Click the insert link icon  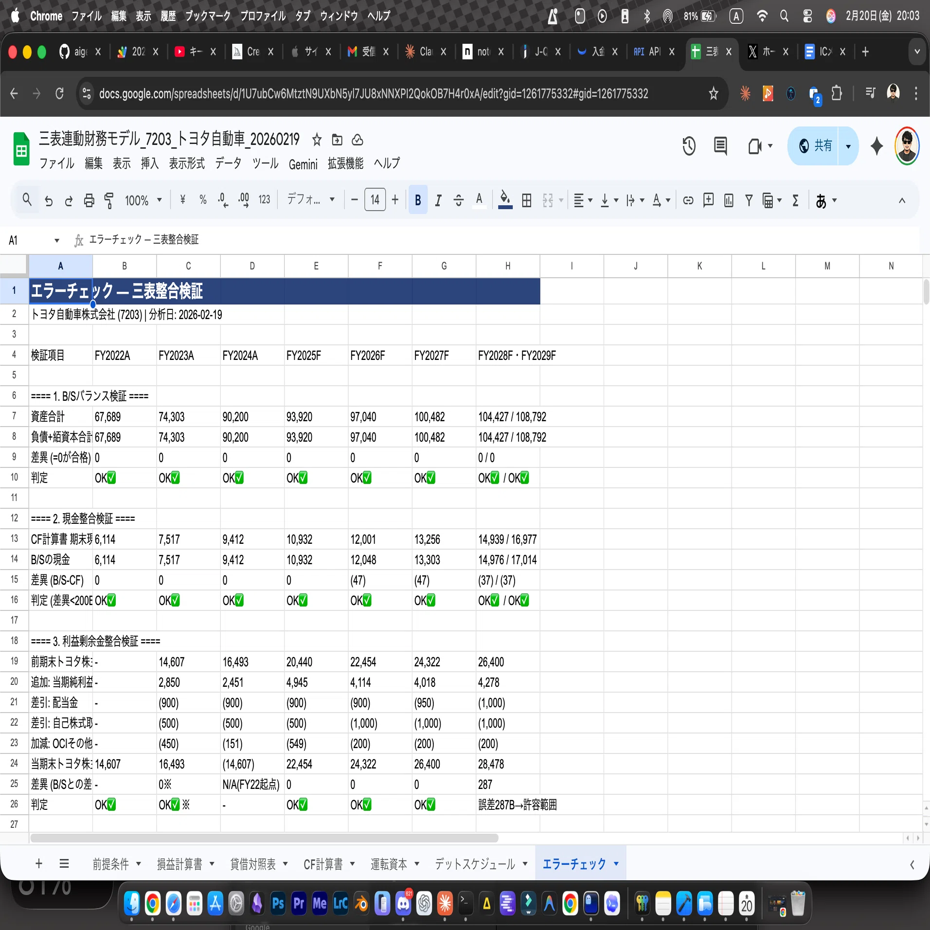[688, 200]
